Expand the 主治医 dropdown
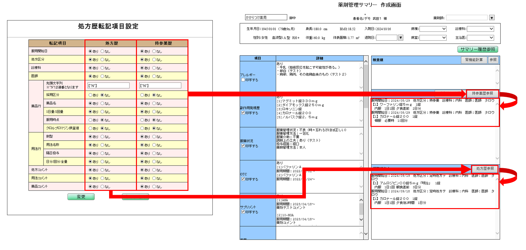The width and height of the screenshot is (526, 250). (491, 38)
